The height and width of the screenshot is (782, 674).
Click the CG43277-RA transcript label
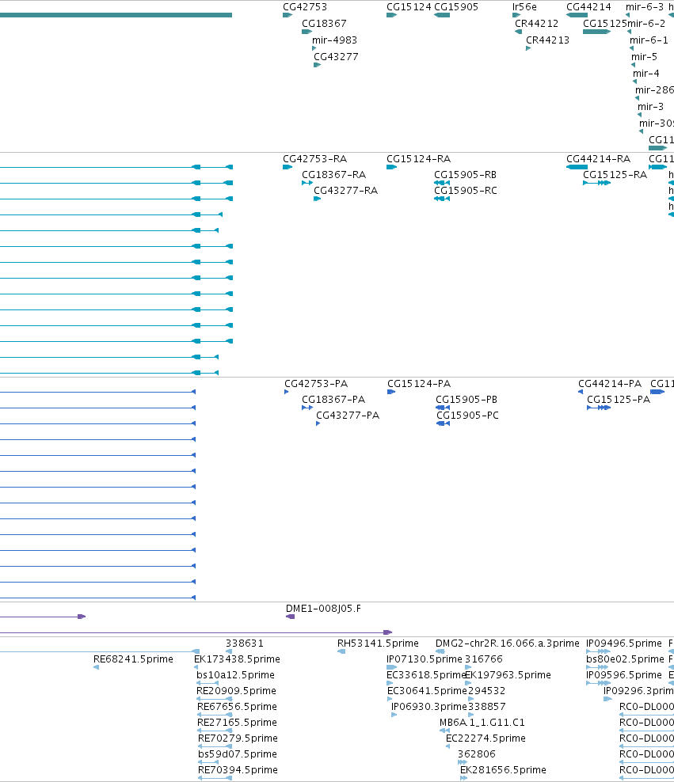coord(346,191)
